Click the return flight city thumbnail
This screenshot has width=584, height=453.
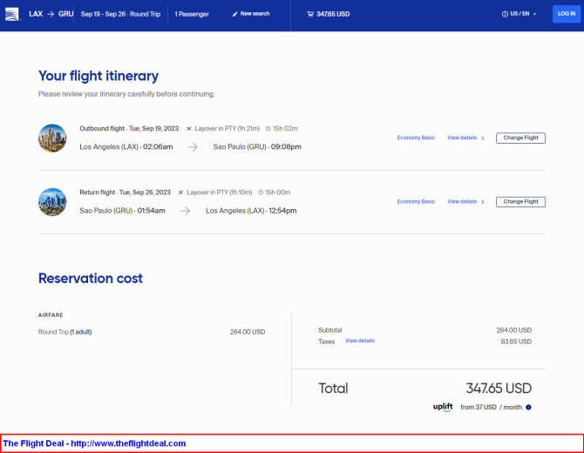pyautogui.click(x=52, y=202)
